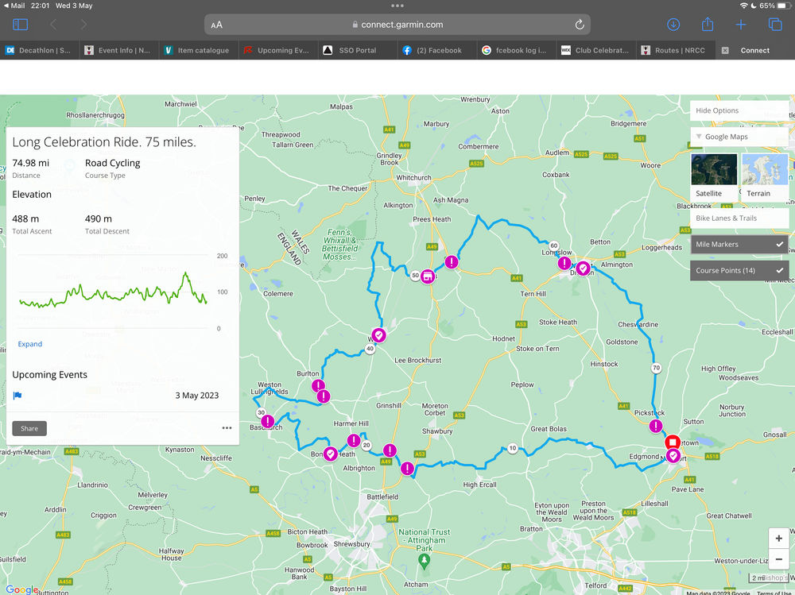Screen dimensions: 795x595
Task: Click the blue event flag icon under Upcoming Events
Action: click(x=18, y=395)
